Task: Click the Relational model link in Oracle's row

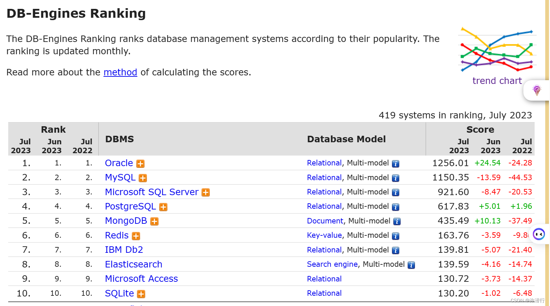Action: click(324, 163)
